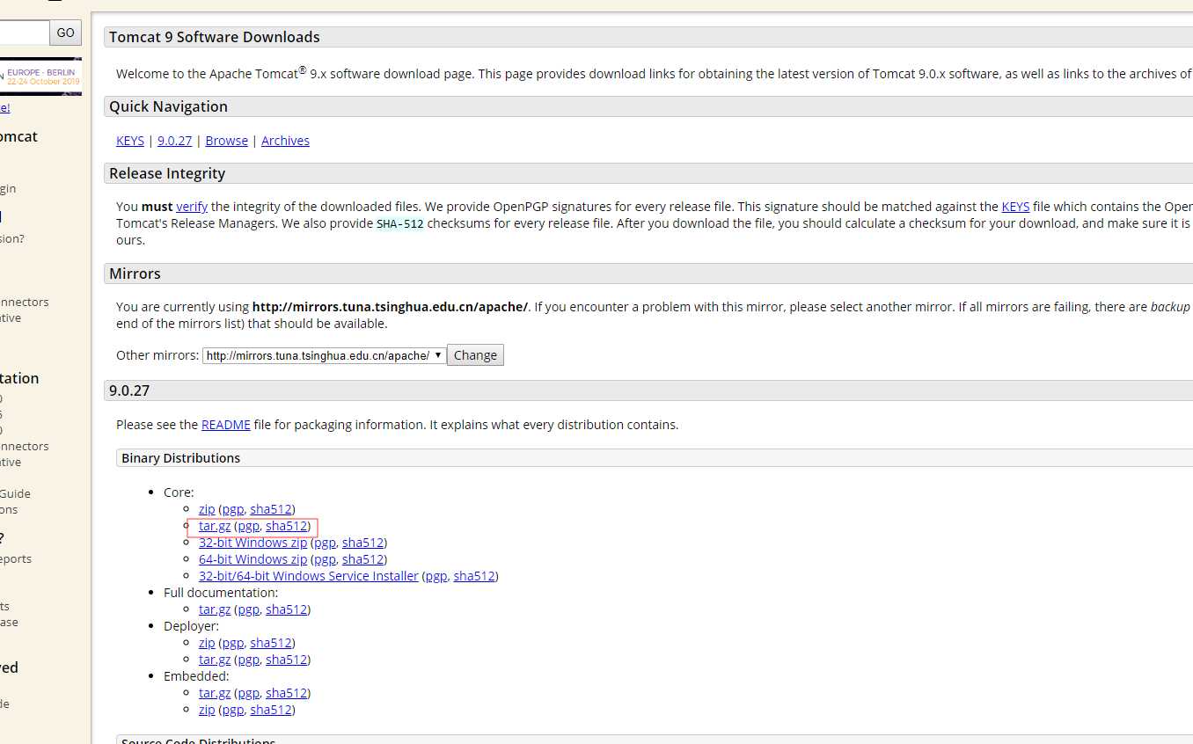Screen dimensions: 1193x744
Task: Open sha512 checksum for Embedded zip
Action: tap(270, 710)
